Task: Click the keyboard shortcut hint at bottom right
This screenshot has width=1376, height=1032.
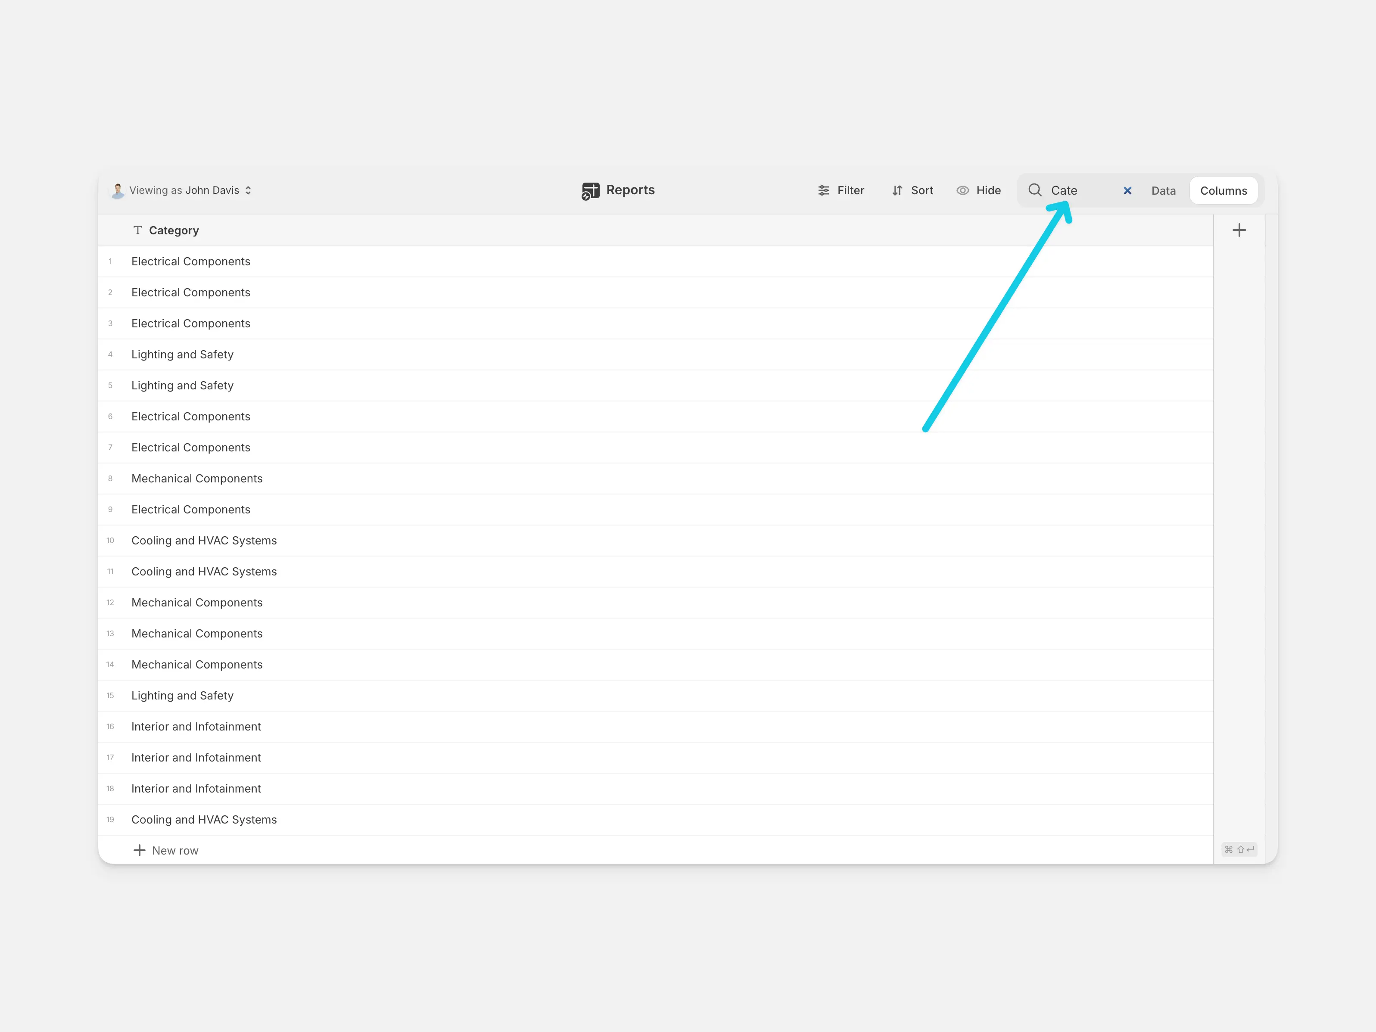Action: pos(1239,850)
